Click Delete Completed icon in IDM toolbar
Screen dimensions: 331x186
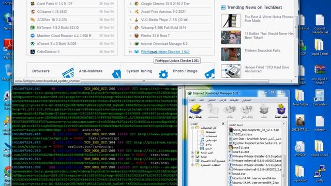click(281, 109)
